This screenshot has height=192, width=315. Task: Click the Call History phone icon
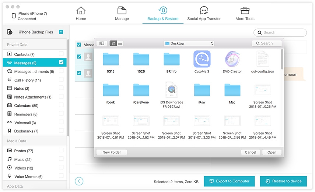pos(10,80)
